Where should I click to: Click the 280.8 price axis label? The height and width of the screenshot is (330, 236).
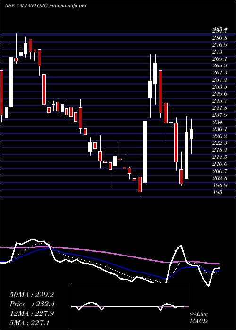point(220,38)
